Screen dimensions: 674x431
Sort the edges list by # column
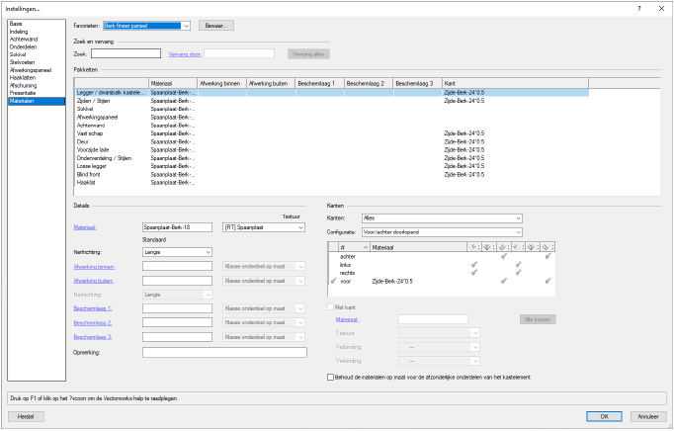tap(354, 247)
